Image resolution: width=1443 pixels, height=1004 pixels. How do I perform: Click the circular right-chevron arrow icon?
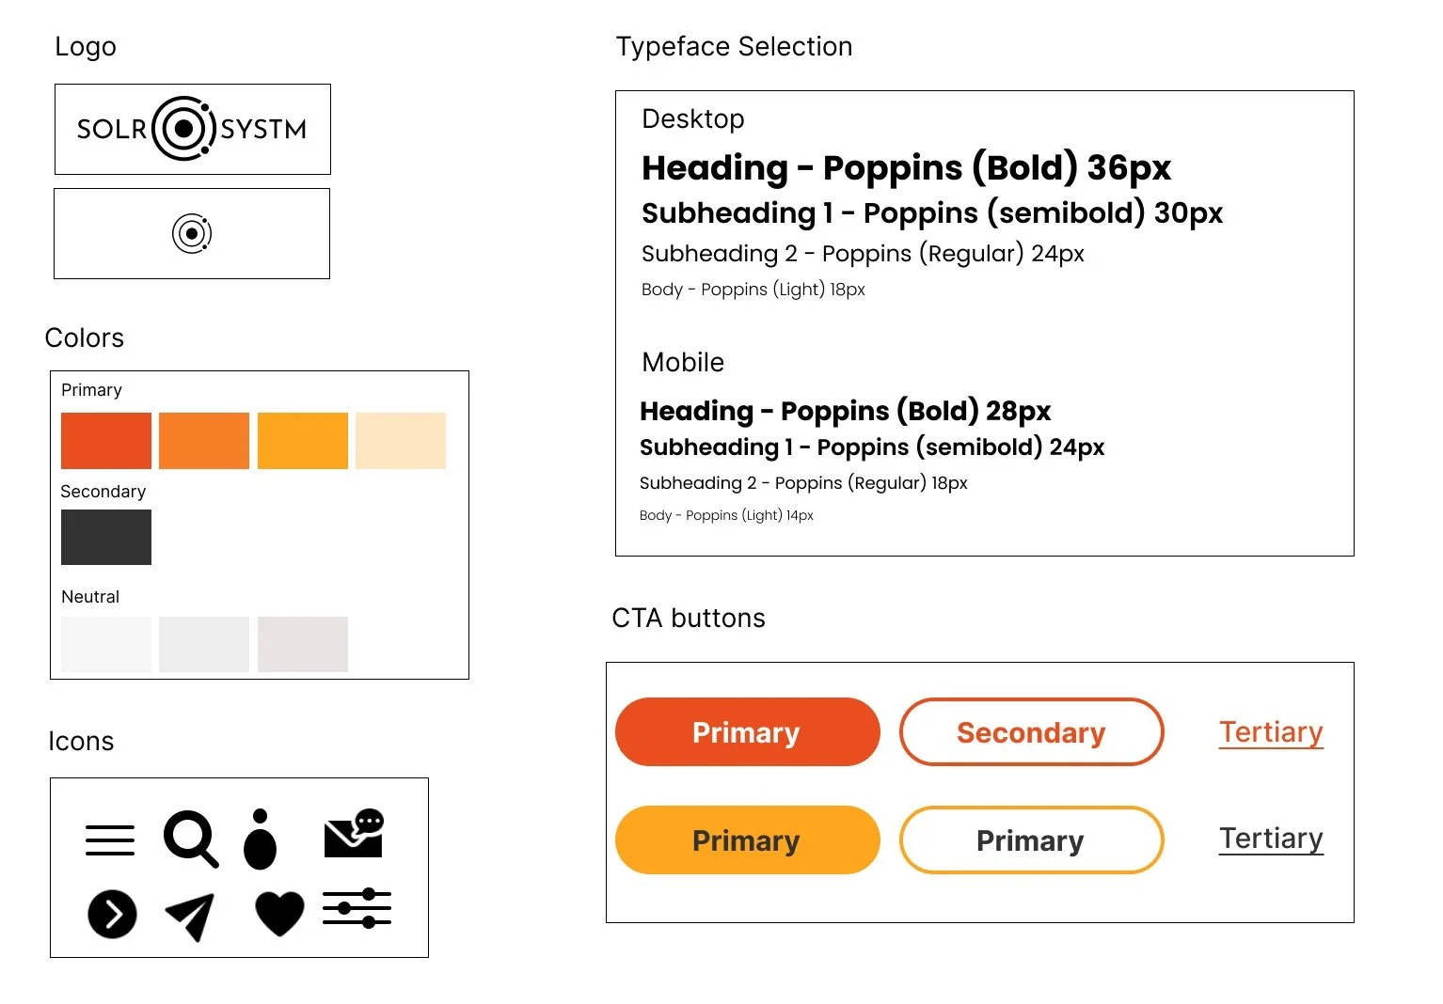click(x=112, y=914)
